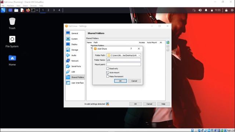Viewport: 235px width, 132px height.
Task: Switch to workspace 2
Action: [48, 10]
